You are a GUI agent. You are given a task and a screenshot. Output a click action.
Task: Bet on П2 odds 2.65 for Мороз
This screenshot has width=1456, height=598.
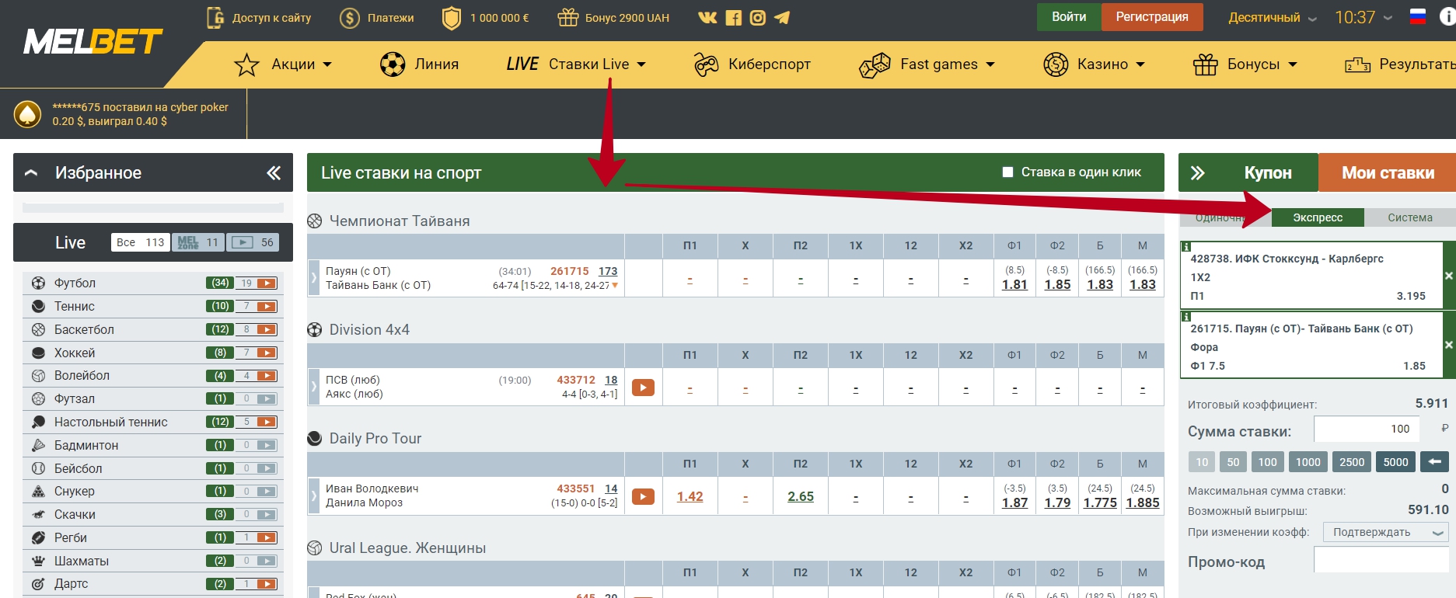(801, 496)
